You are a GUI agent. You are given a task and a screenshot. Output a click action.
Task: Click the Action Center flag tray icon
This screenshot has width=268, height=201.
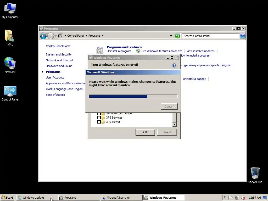click(x=231, y=197)
